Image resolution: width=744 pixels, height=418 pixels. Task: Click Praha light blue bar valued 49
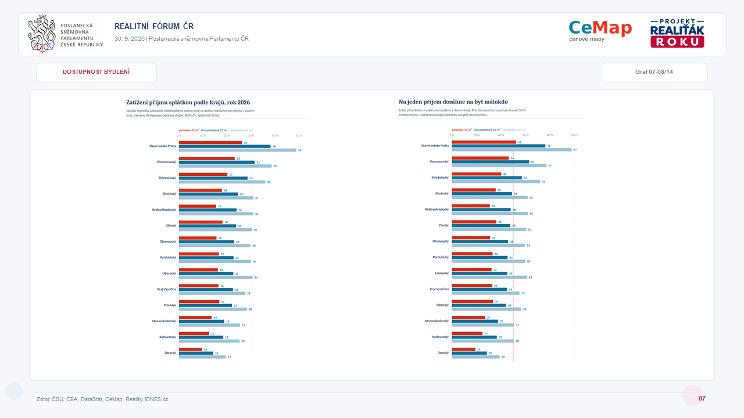point(238,150)
